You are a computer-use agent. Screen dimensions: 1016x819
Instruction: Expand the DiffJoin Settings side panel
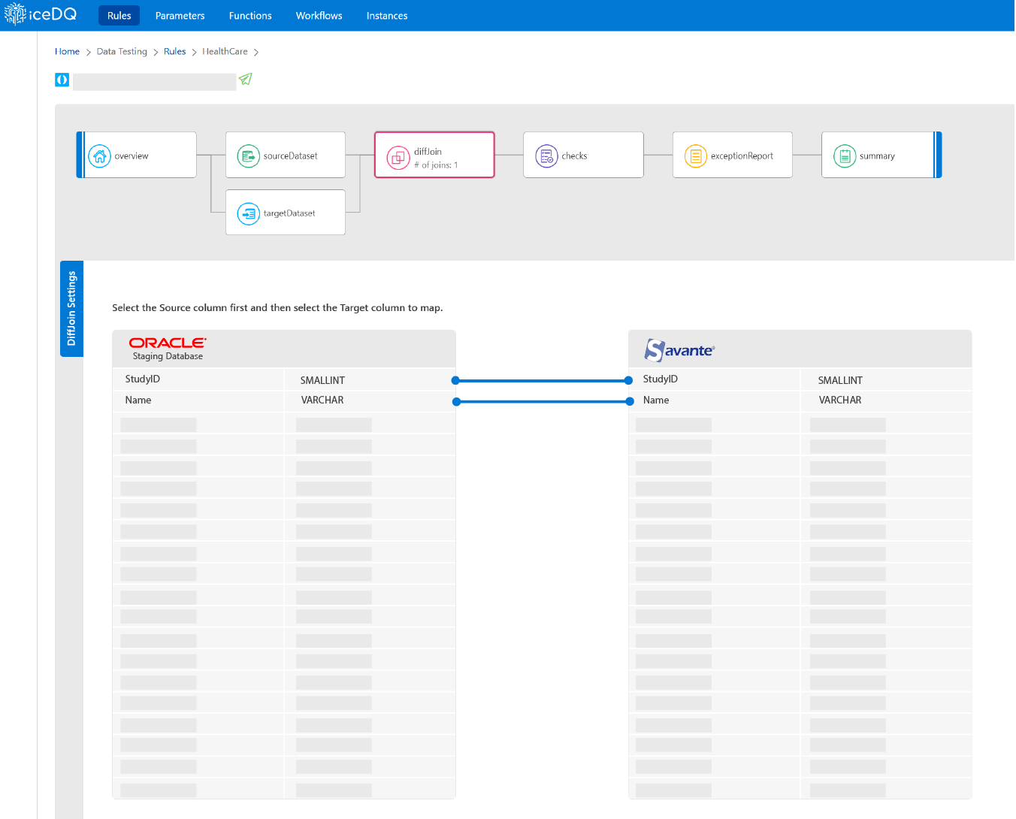click(x=71, y=309)
